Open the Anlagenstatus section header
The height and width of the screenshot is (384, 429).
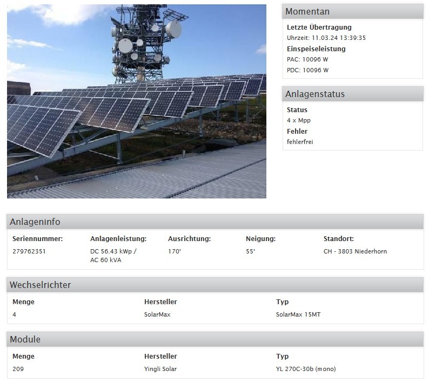coord(314,94)
